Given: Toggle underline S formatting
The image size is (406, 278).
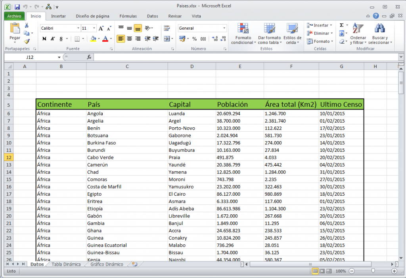Looking at the screenshot, I should 61,39.
